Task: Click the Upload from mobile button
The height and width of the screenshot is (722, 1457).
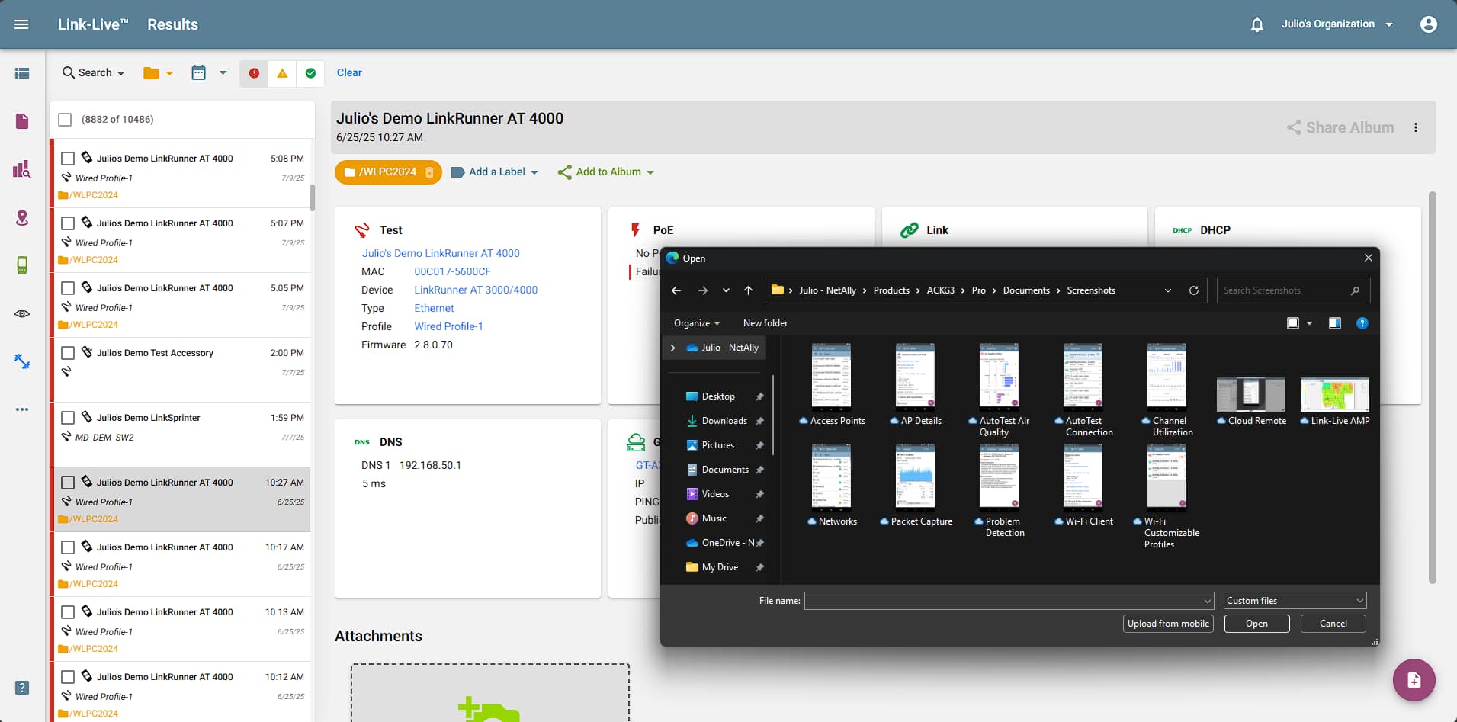Action: pos(1168,624)
